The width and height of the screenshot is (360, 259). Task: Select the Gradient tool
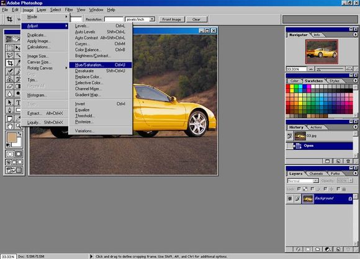pyautogui.click(x=17, y=86)
